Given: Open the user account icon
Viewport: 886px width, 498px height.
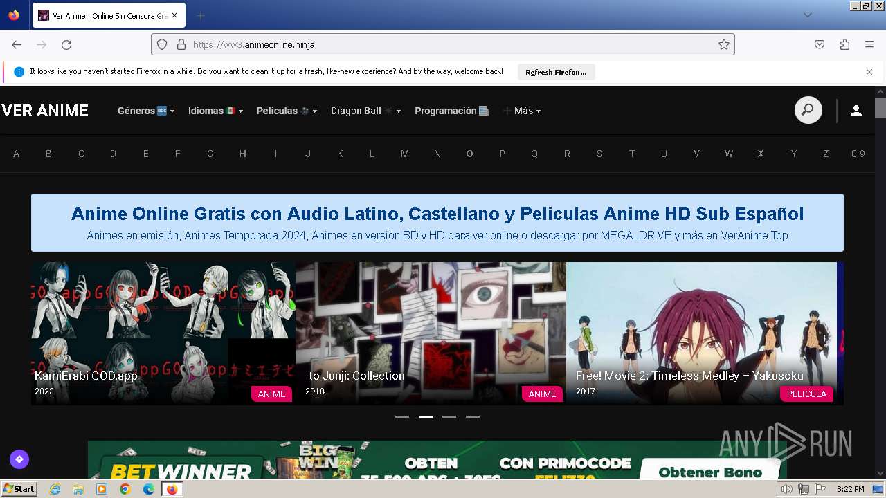Looking at the screenshot, I should [856, 111].
